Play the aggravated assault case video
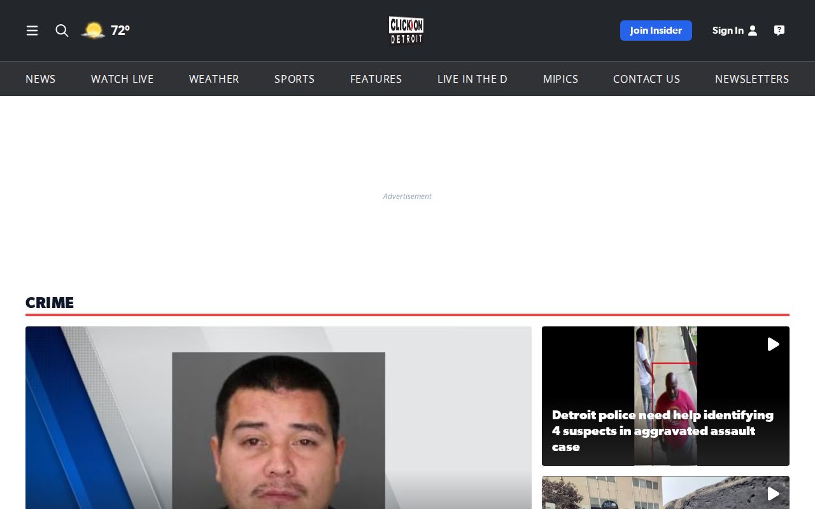Screen dimensions: 815x509 pos(774,344)
